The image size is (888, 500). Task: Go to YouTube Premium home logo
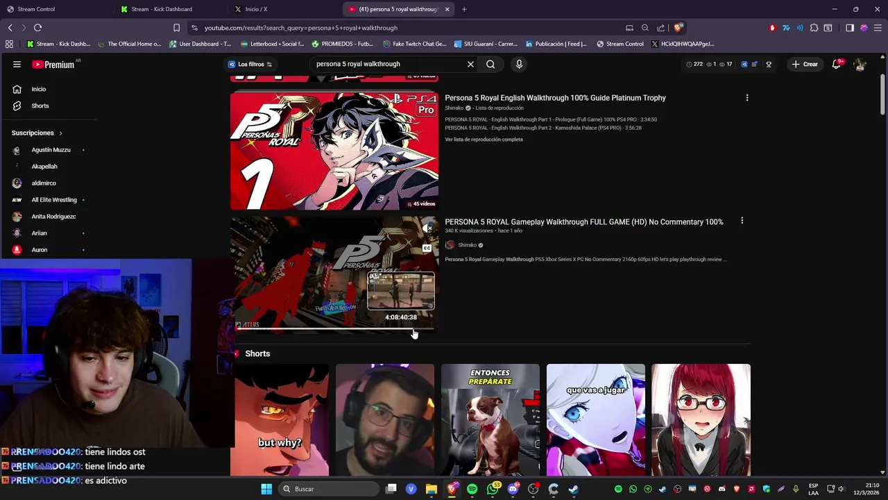(53, 64)
